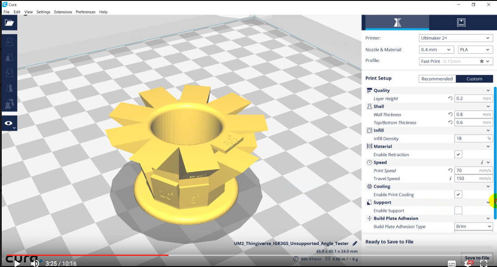Select the Scale tool in the left toolbar
Viewport: 497px width, 267px height.
tap(9, 57)
